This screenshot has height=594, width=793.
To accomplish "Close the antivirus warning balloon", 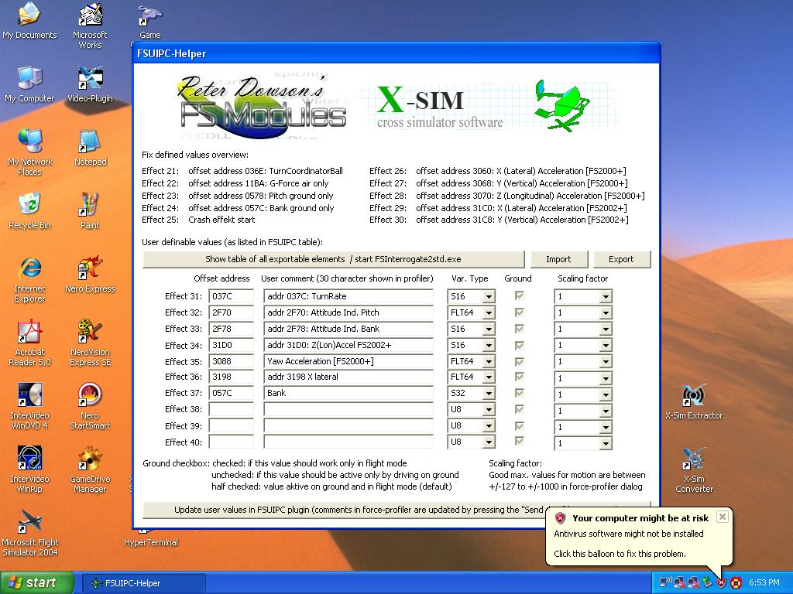I will point(723,517).
